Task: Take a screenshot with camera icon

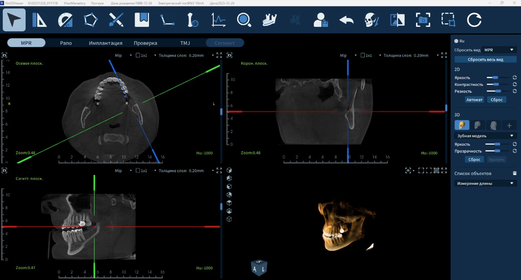Action: (423, 20)
